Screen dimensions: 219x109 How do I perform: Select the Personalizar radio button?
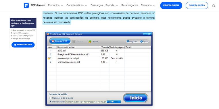(50, 102)
